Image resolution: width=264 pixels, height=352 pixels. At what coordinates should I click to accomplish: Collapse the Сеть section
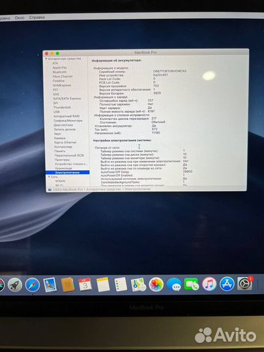[50, 177]
